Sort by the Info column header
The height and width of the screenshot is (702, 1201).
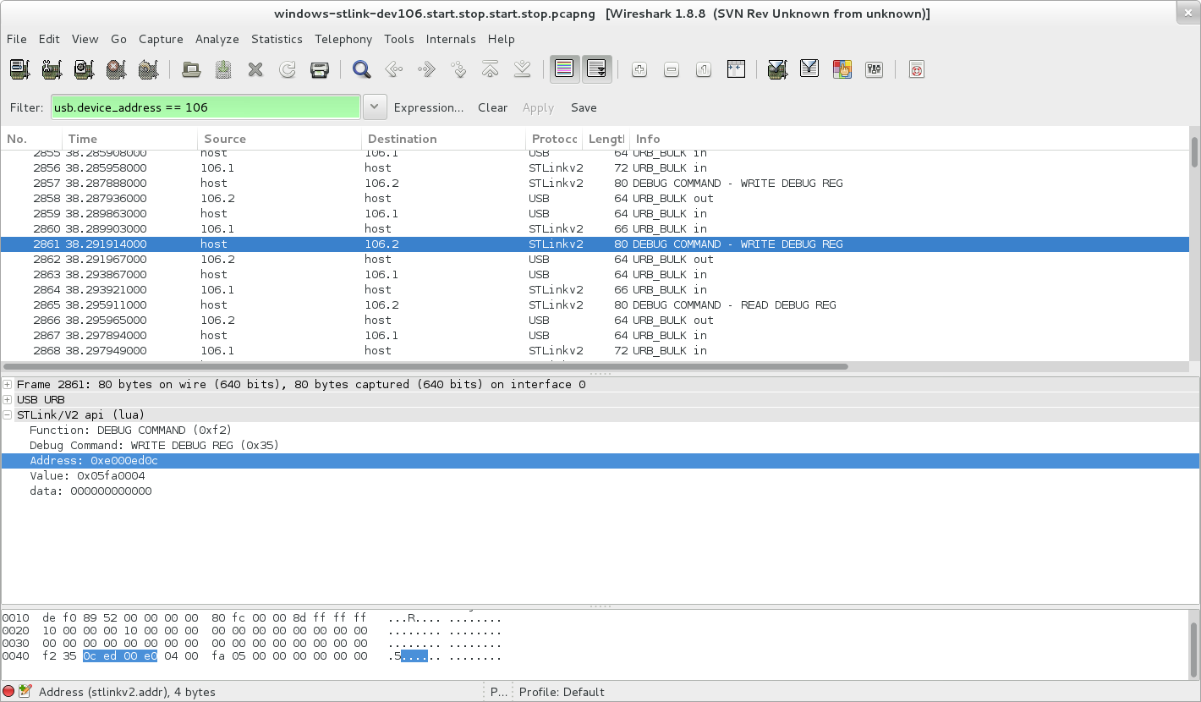click(x=909, y=139)
